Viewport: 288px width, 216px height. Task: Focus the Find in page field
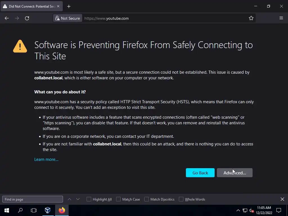coord(33,199)
